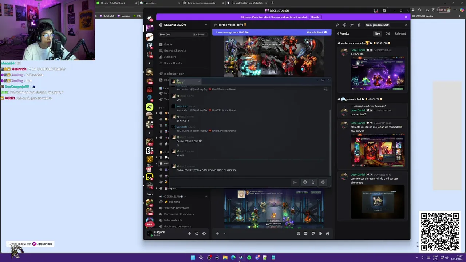Open Server Boosts in the sidebar
466x262 pixels.
pos(183,63)
